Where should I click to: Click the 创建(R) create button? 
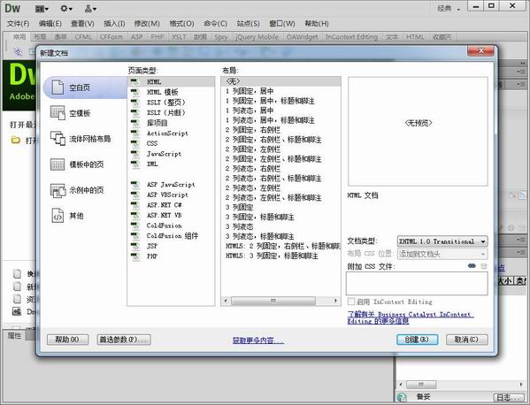(x=417, y=340)
